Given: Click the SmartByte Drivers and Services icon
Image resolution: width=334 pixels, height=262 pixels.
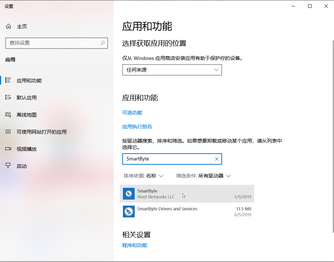Looking at the screenshot, I should tap(129, 211).
